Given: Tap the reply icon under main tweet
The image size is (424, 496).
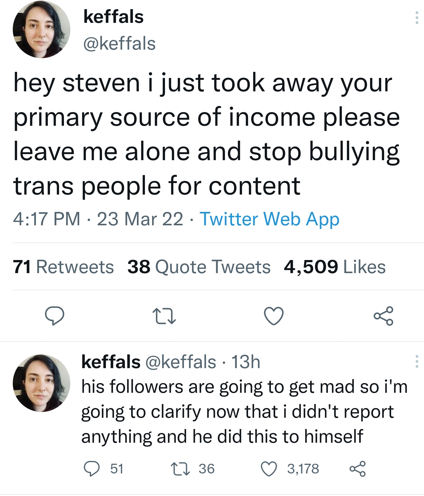Looking at the screenshot, I should 54,316.
